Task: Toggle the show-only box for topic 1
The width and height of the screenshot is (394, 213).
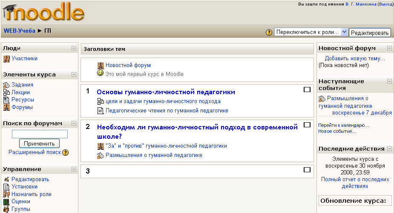Action: point(307,90)
